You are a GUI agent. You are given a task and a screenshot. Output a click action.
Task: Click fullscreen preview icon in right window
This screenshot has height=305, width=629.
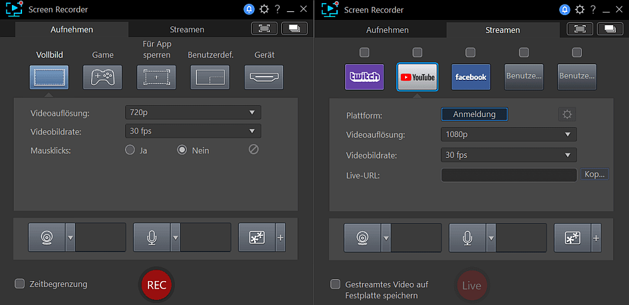(580, 28)
